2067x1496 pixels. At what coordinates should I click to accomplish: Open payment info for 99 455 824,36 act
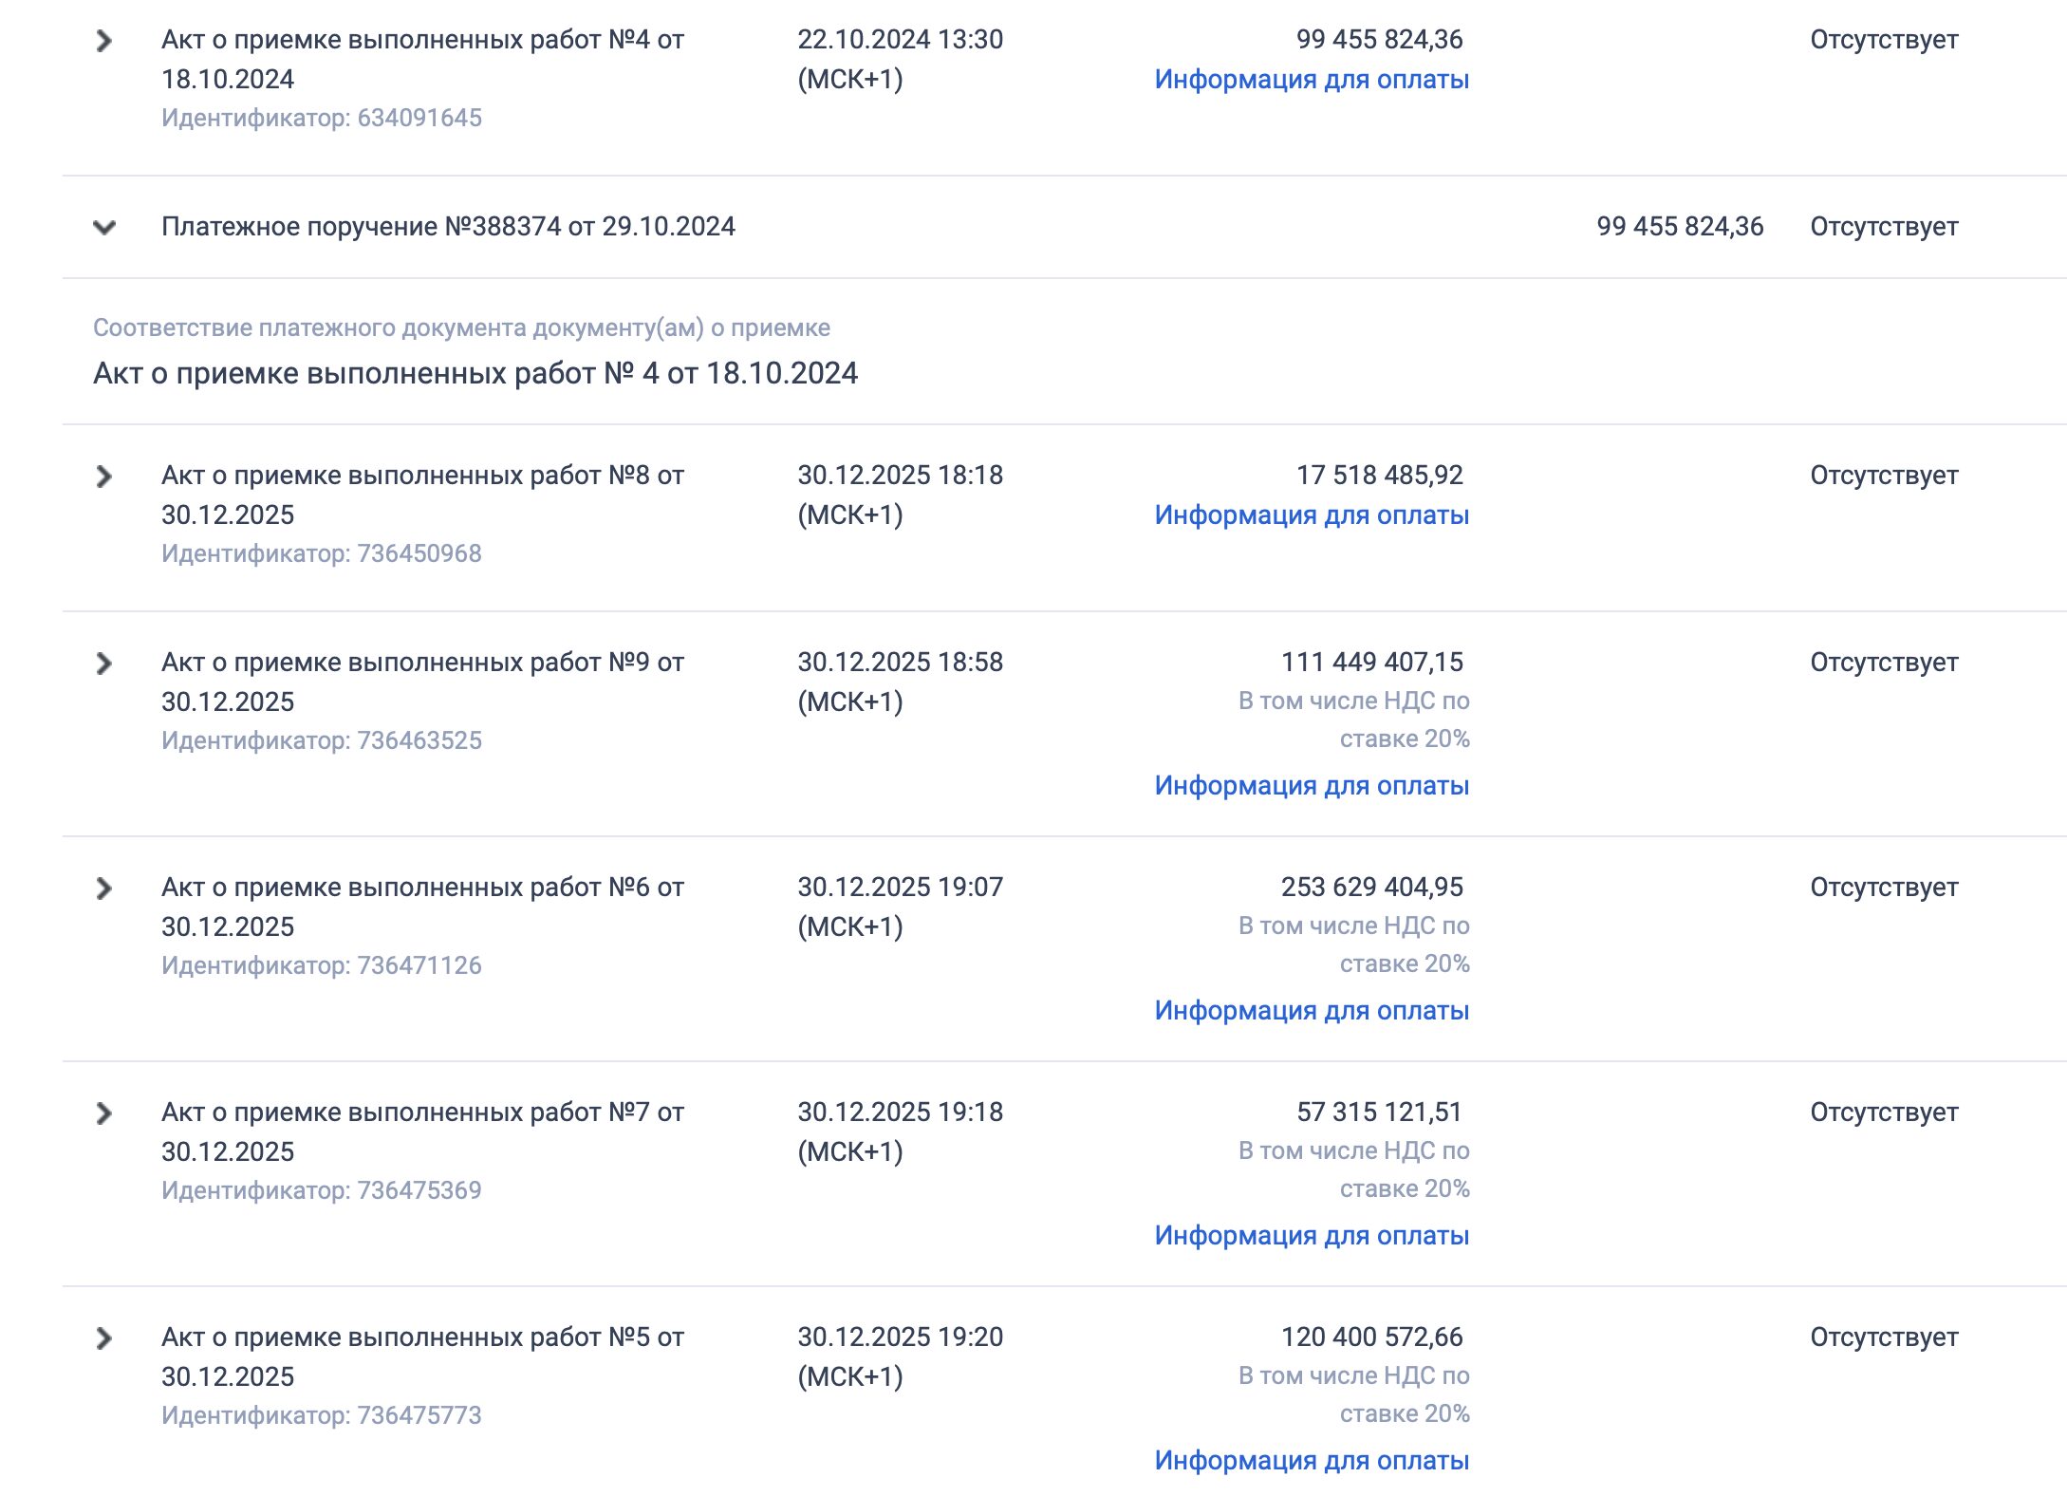(1311, 80)
